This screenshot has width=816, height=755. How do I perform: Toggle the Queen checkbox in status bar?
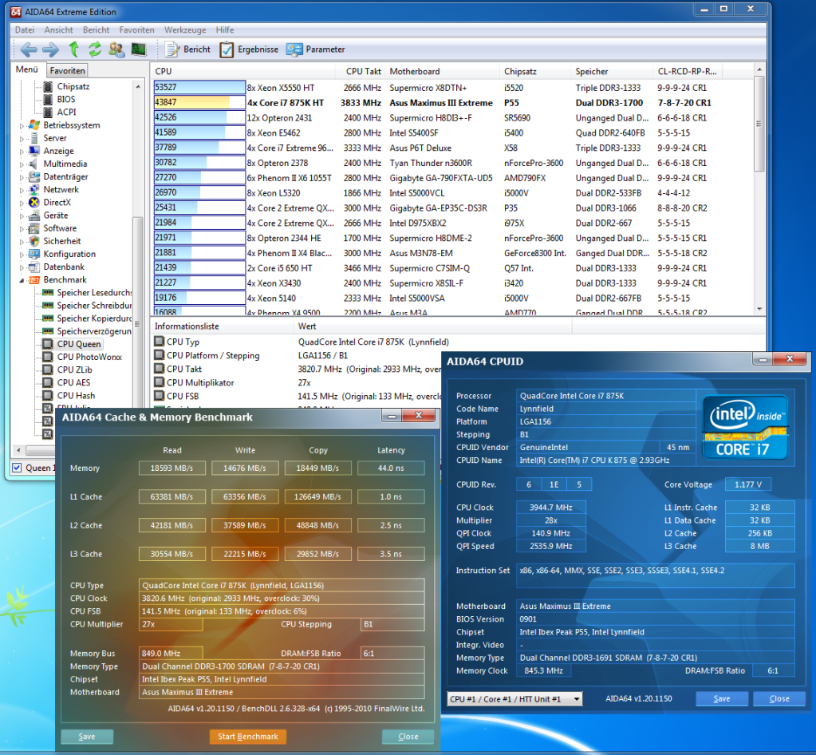pos(18,468)
